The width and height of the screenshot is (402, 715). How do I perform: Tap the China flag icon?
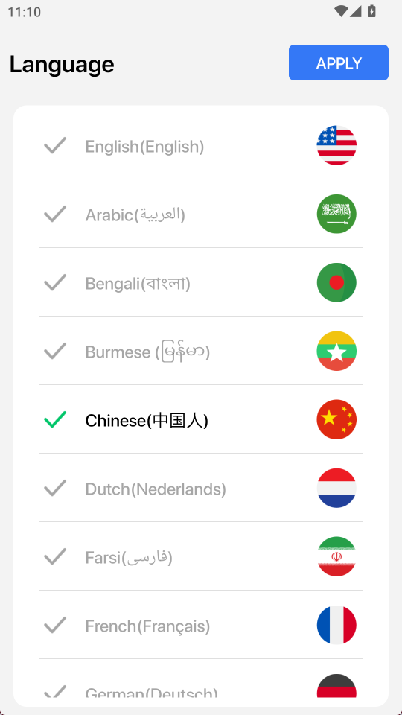click(336, 419)
